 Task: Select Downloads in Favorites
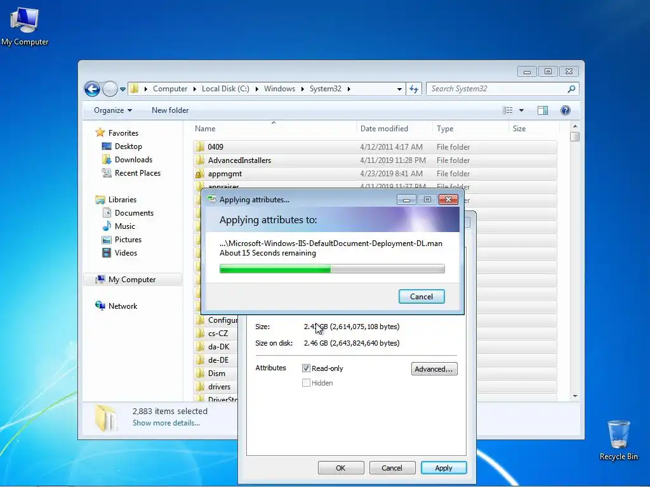coord(133,159)
